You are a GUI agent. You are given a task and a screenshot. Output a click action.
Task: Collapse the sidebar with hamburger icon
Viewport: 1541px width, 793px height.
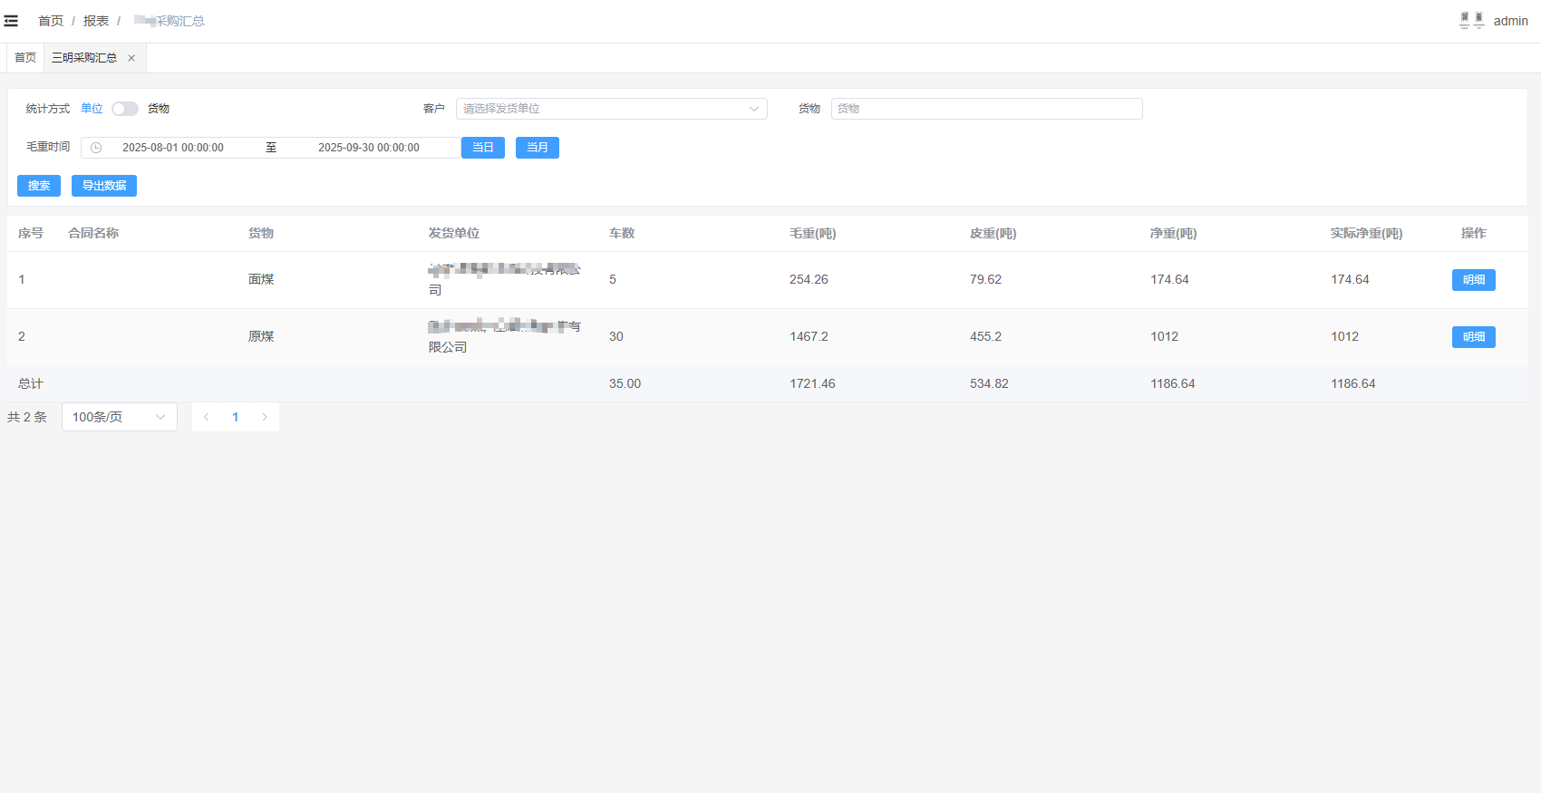click(11, 21)
